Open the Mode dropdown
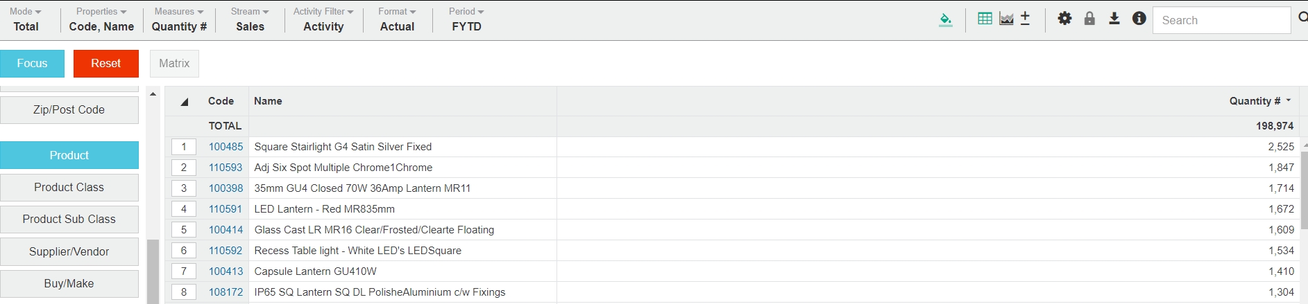The height and width of the screenshot is (304, 1308). tap(26, 19)
